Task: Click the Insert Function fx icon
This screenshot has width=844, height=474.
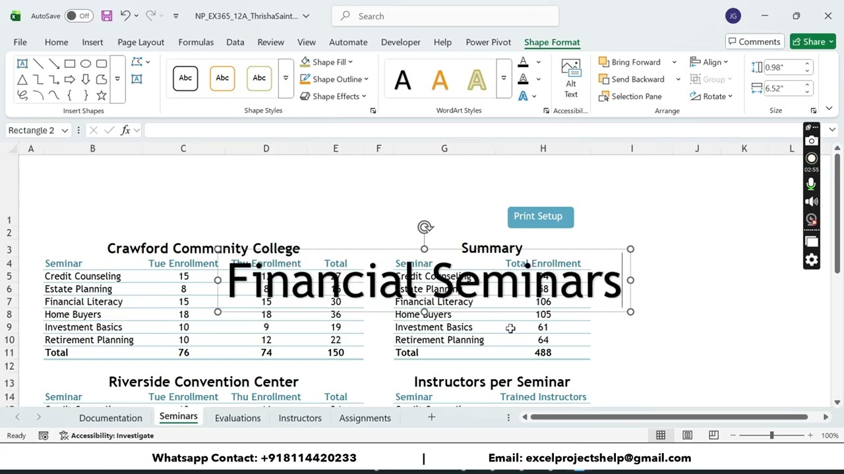Action: coord(125,130)
